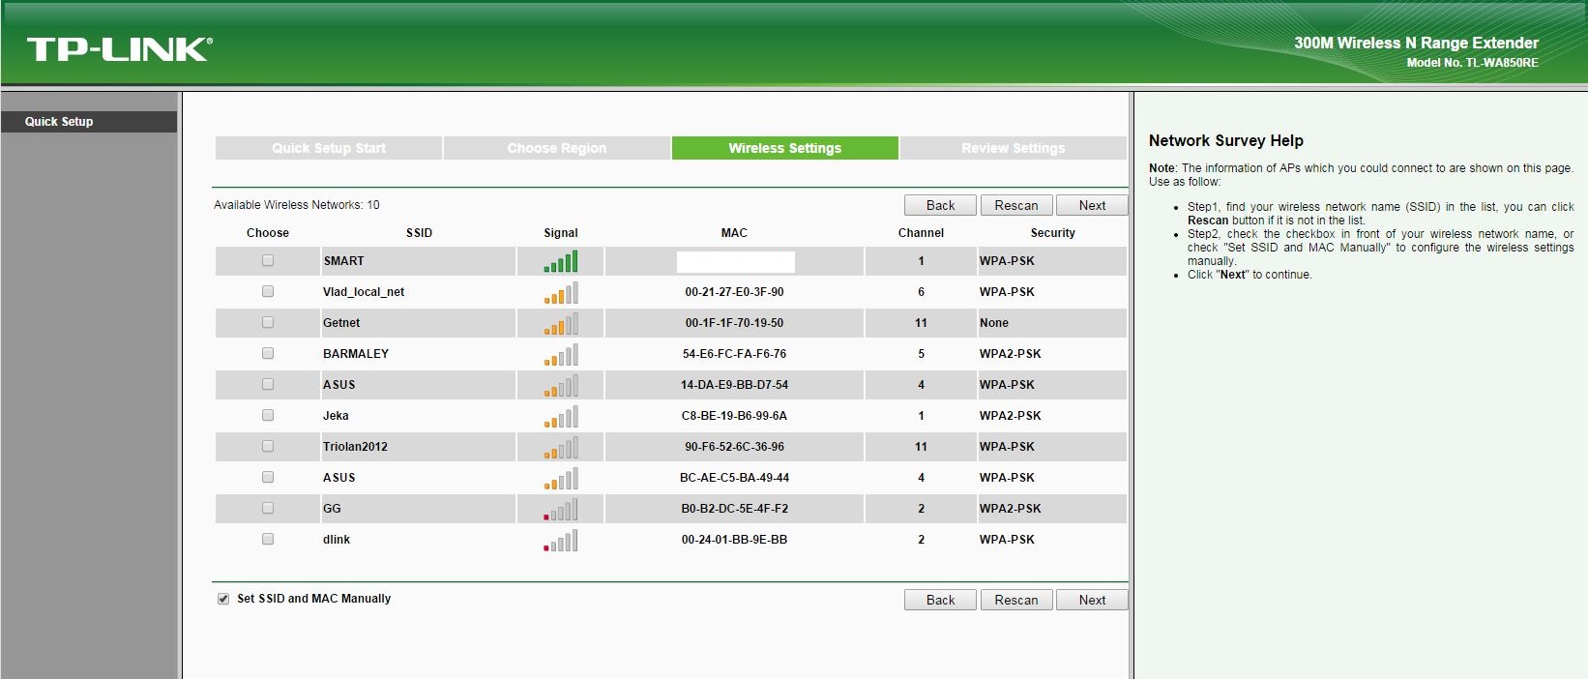This screenshot has width=1588, height=679.
Task: Click MAC address B0-B2-DC-5E-4F-F2
Action: [x=734, y=509]
